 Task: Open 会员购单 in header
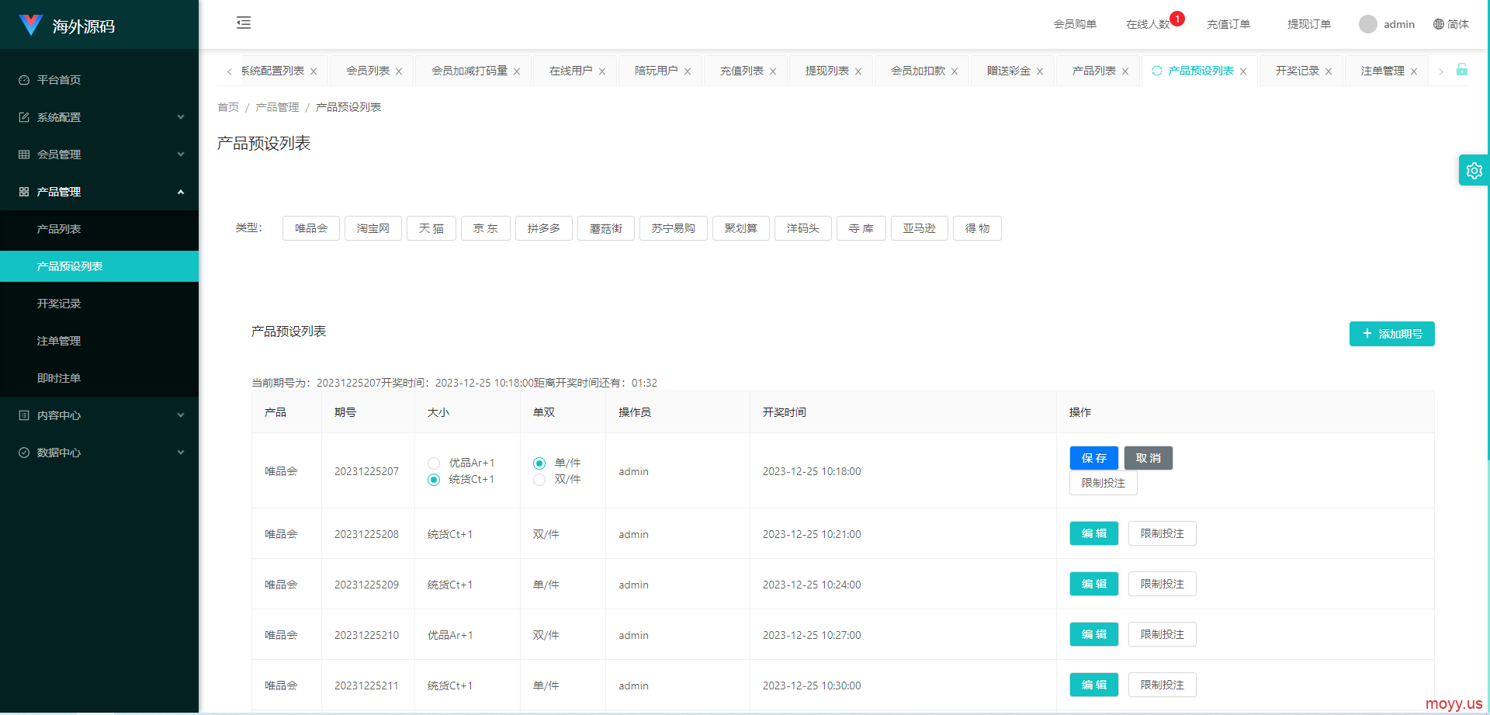(x=1075, y=24)
